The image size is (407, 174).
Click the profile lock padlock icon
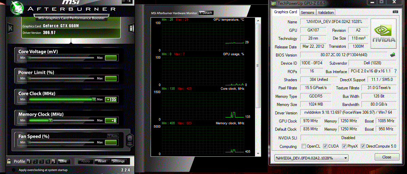pyautogui.click(x=9, y=161)
